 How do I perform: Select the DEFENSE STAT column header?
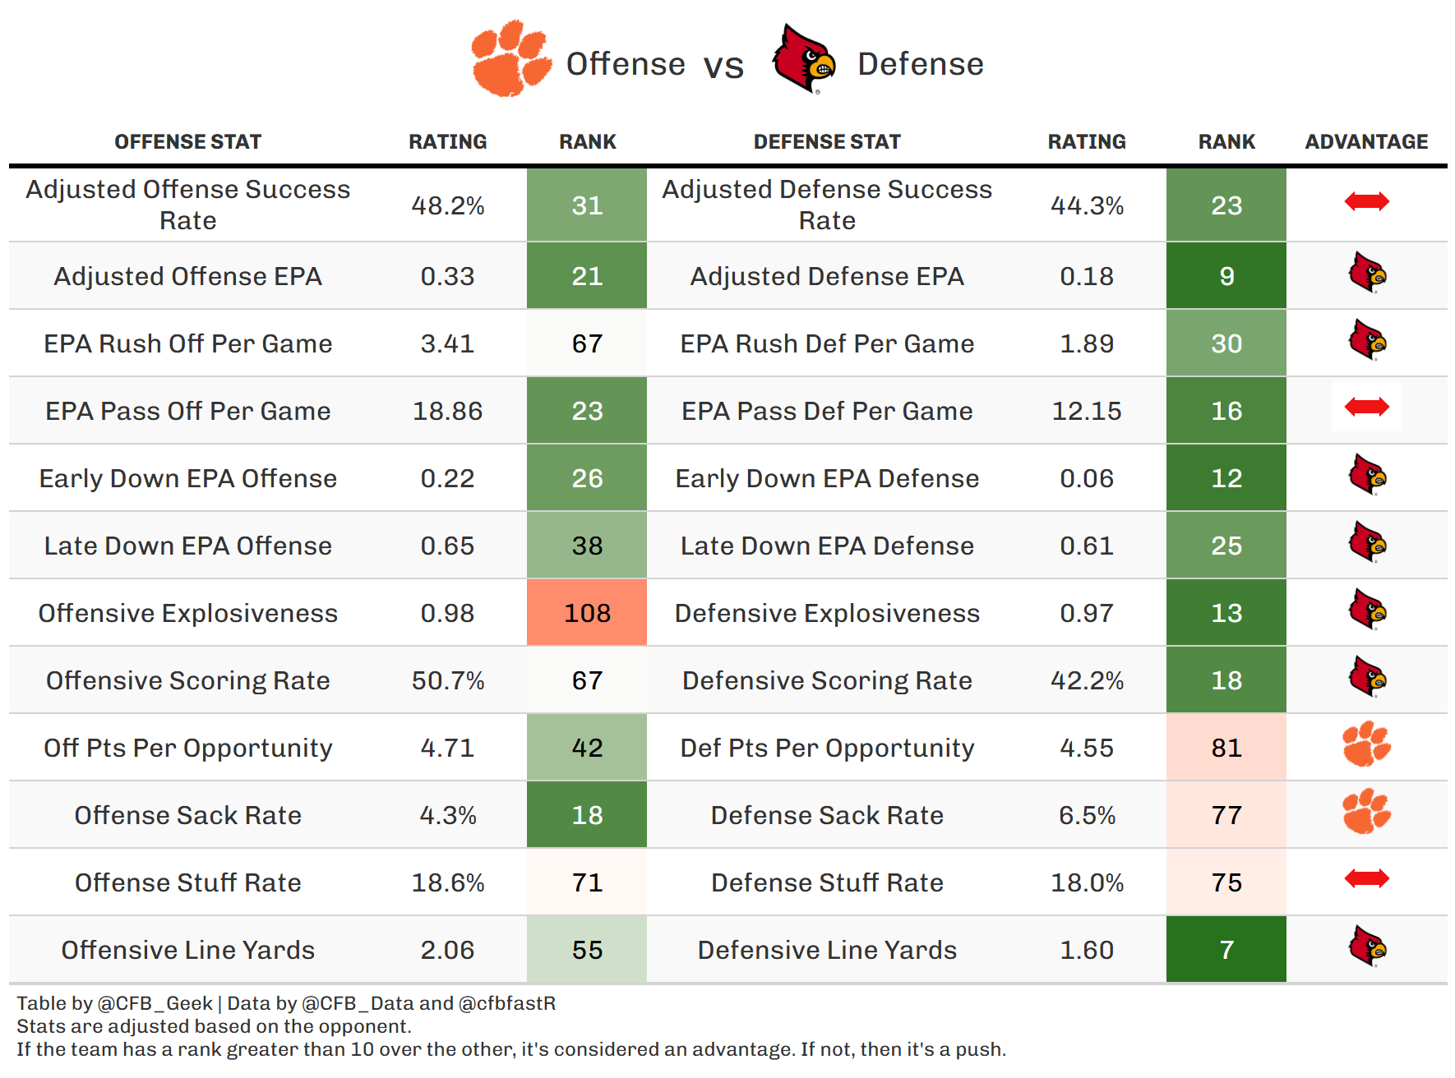[x=827, y=142]
